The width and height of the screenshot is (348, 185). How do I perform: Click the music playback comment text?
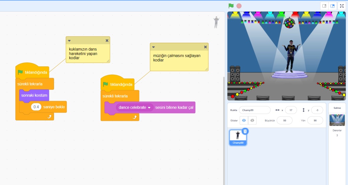click(x=177, y=58)
